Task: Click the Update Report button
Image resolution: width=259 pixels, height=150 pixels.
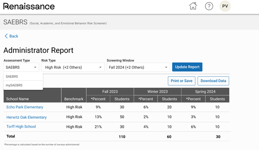Action: pos(187,67)
